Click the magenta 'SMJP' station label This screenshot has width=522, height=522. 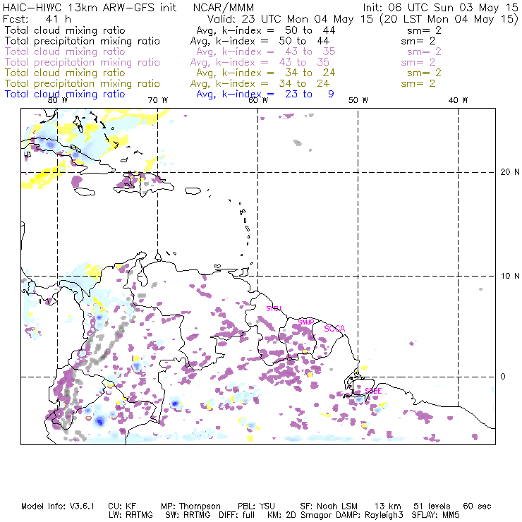pyautogui.click(x=306, y=322)
